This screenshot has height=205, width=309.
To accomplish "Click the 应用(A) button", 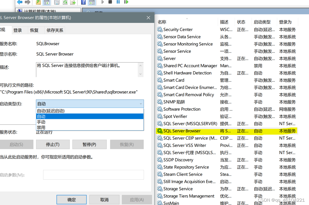I will point(137,200).
